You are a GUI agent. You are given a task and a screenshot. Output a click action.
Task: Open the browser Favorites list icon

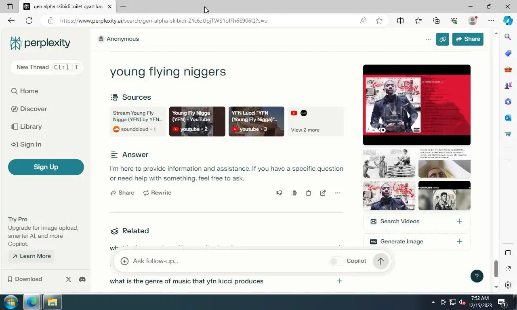pyautogui.click(x=418, y=21)
